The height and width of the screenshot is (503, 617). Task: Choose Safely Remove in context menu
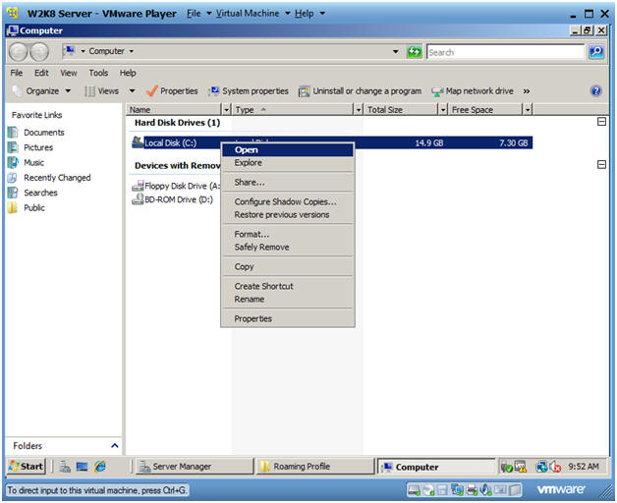288,247
